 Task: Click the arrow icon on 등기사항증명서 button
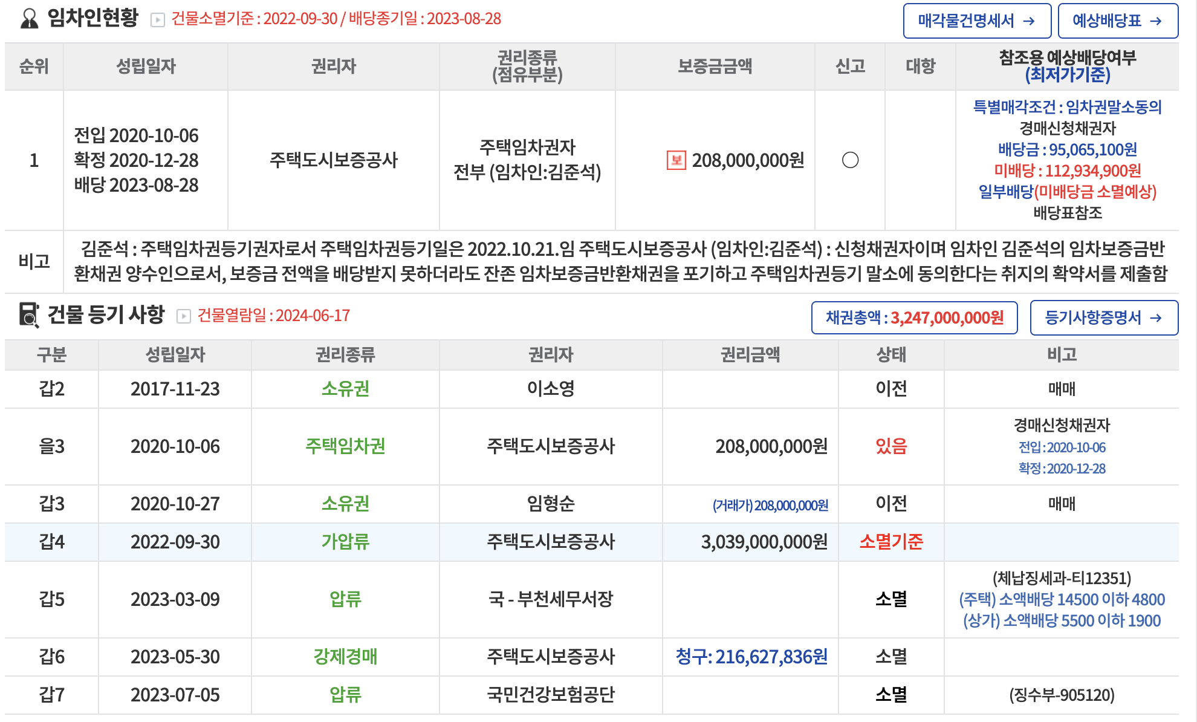point(1156,318)
